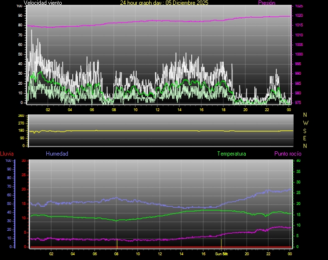This screenshot has width=328, height=260.
Task: Click the 1025 value on the pressure axis
Action: click(x=299, y=6)
